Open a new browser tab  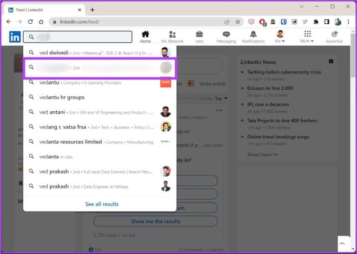(x=92, y=10)
